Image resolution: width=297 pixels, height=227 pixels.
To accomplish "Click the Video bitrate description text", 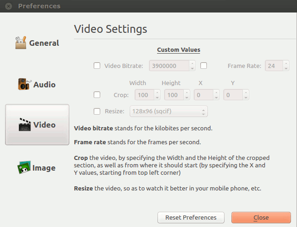I will (143, 129).
